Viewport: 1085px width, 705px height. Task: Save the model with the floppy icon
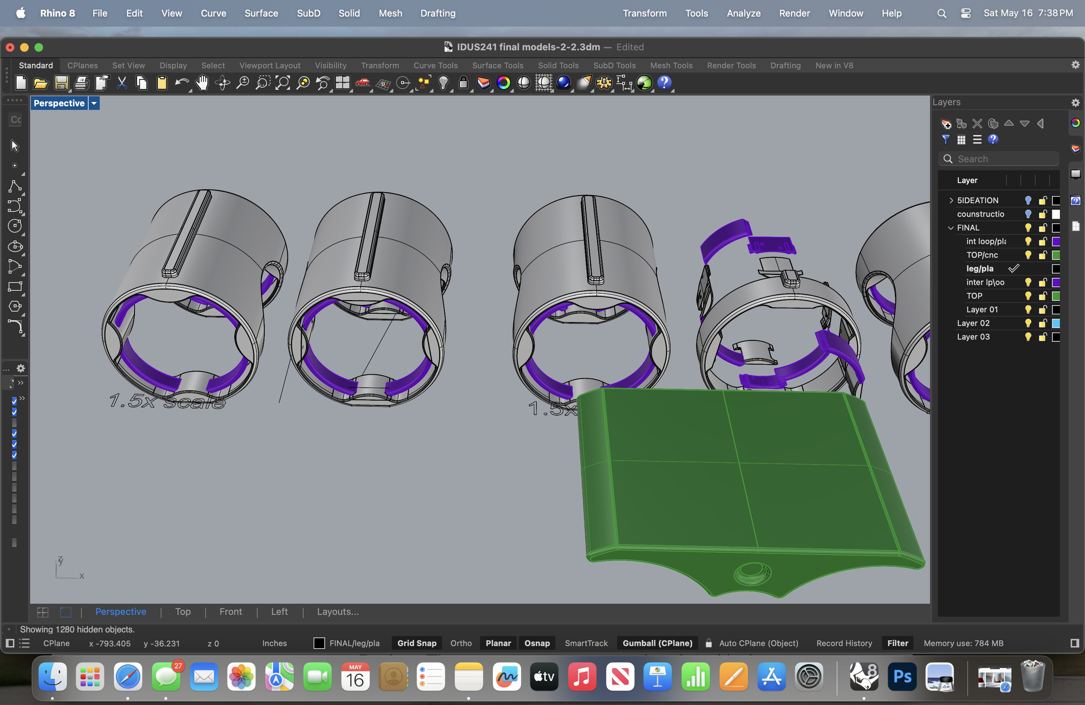coord(62,83)
